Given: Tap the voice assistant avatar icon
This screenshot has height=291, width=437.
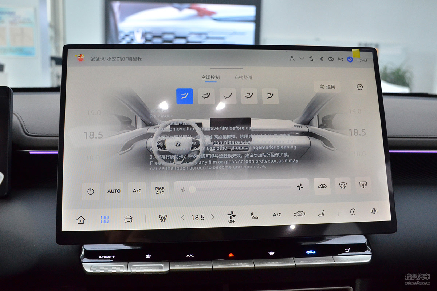Looking at the screenshot, I should [80, 58].
